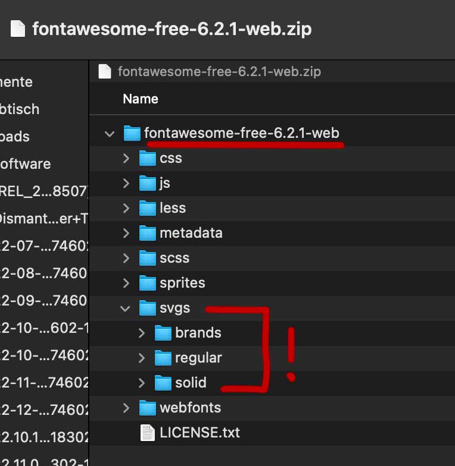Open the sidebar item '2-11-...74602'

coord(44,383)
